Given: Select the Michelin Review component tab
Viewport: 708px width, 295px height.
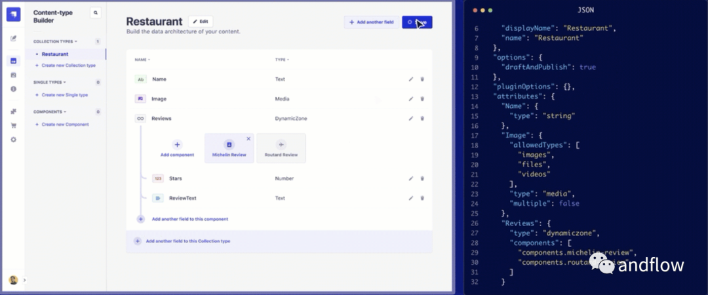Looking at the screenshot, I should 229,148.
